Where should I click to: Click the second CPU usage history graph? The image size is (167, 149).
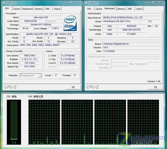[77, 122]
